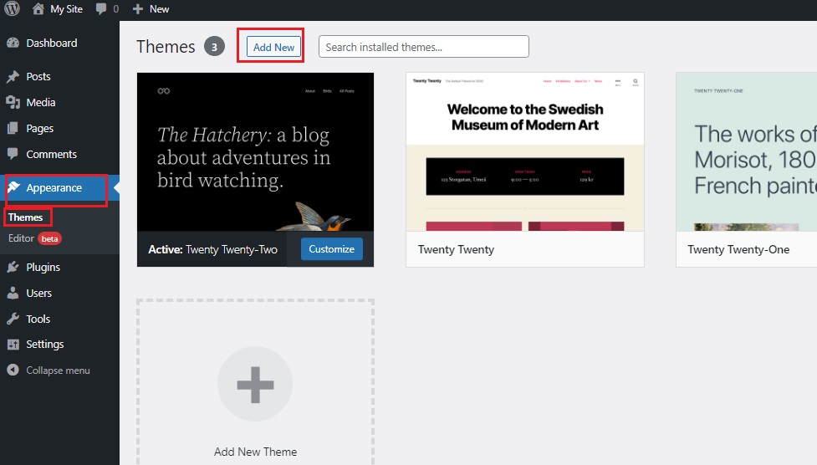
Task: Click the Media icon in sidebar
Action: 13,102
